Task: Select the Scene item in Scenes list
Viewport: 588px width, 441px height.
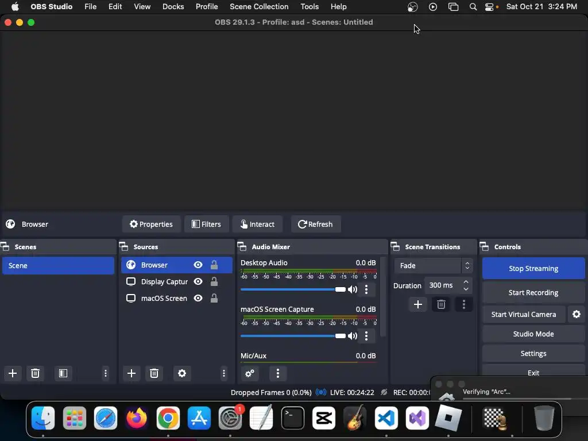Action: coord(58,265)
